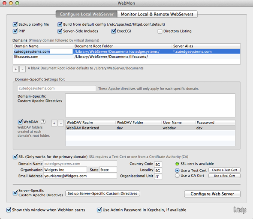Add a WebDAV realm with plus button

[54, 123]
